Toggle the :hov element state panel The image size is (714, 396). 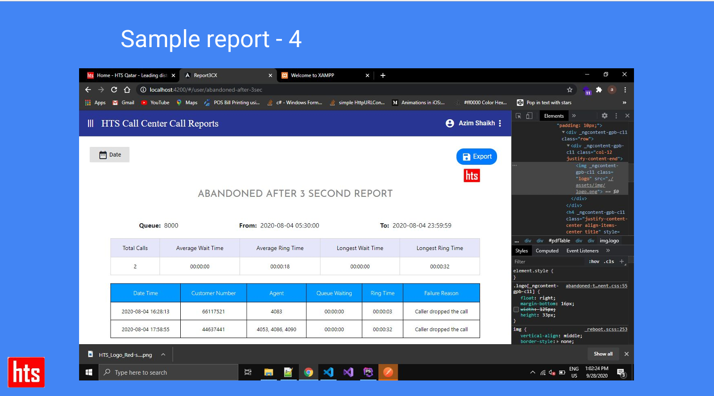point(594,261)
